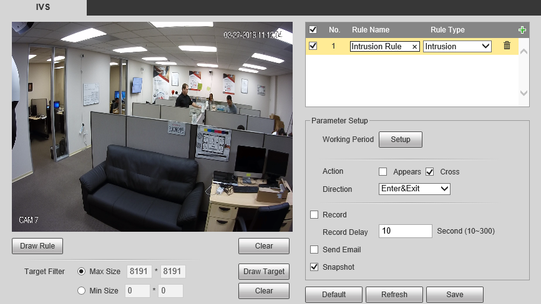Switch to the IVS tab
Viewport: 541px width, 304px height.
[43, 7]
